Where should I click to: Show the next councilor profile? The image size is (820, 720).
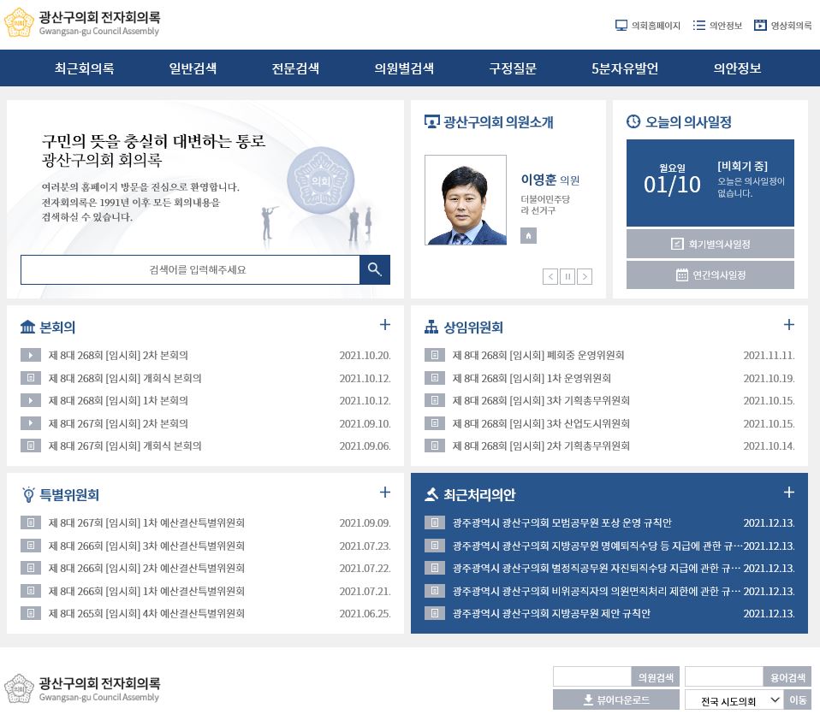coord(584,276)
